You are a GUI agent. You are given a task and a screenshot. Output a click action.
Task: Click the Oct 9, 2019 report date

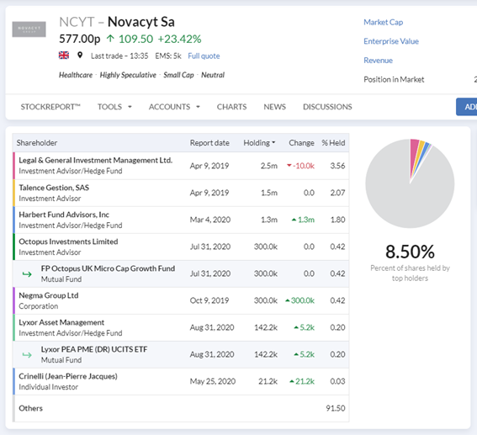[x=209, y=300]
